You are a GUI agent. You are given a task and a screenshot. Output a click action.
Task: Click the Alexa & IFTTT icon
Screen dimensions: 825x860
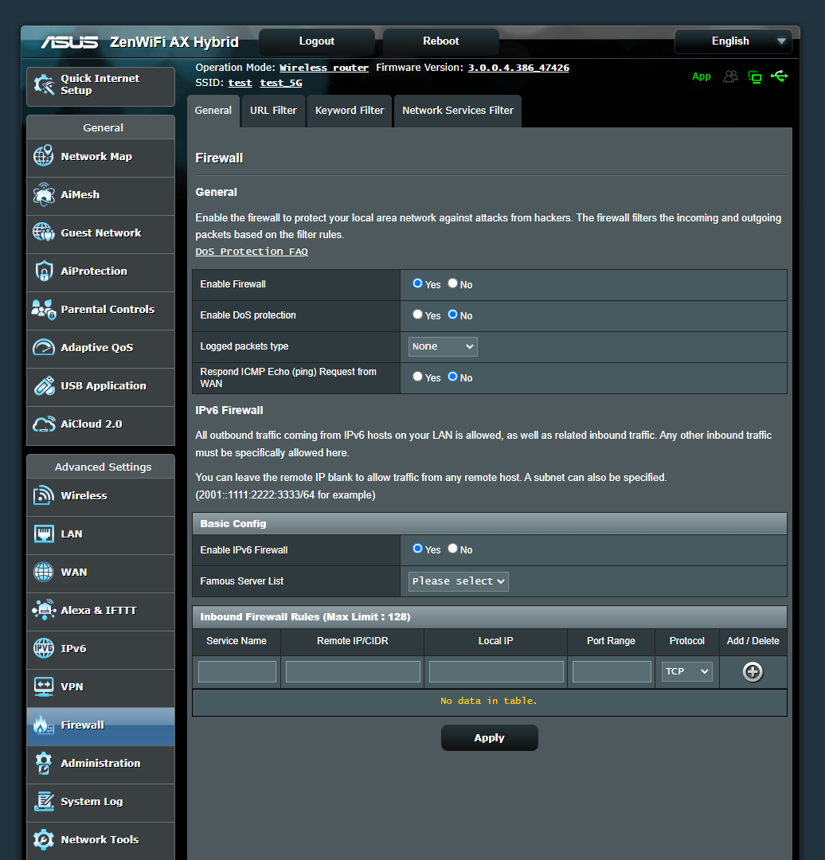pyautogui.click(x=44, y=610)
